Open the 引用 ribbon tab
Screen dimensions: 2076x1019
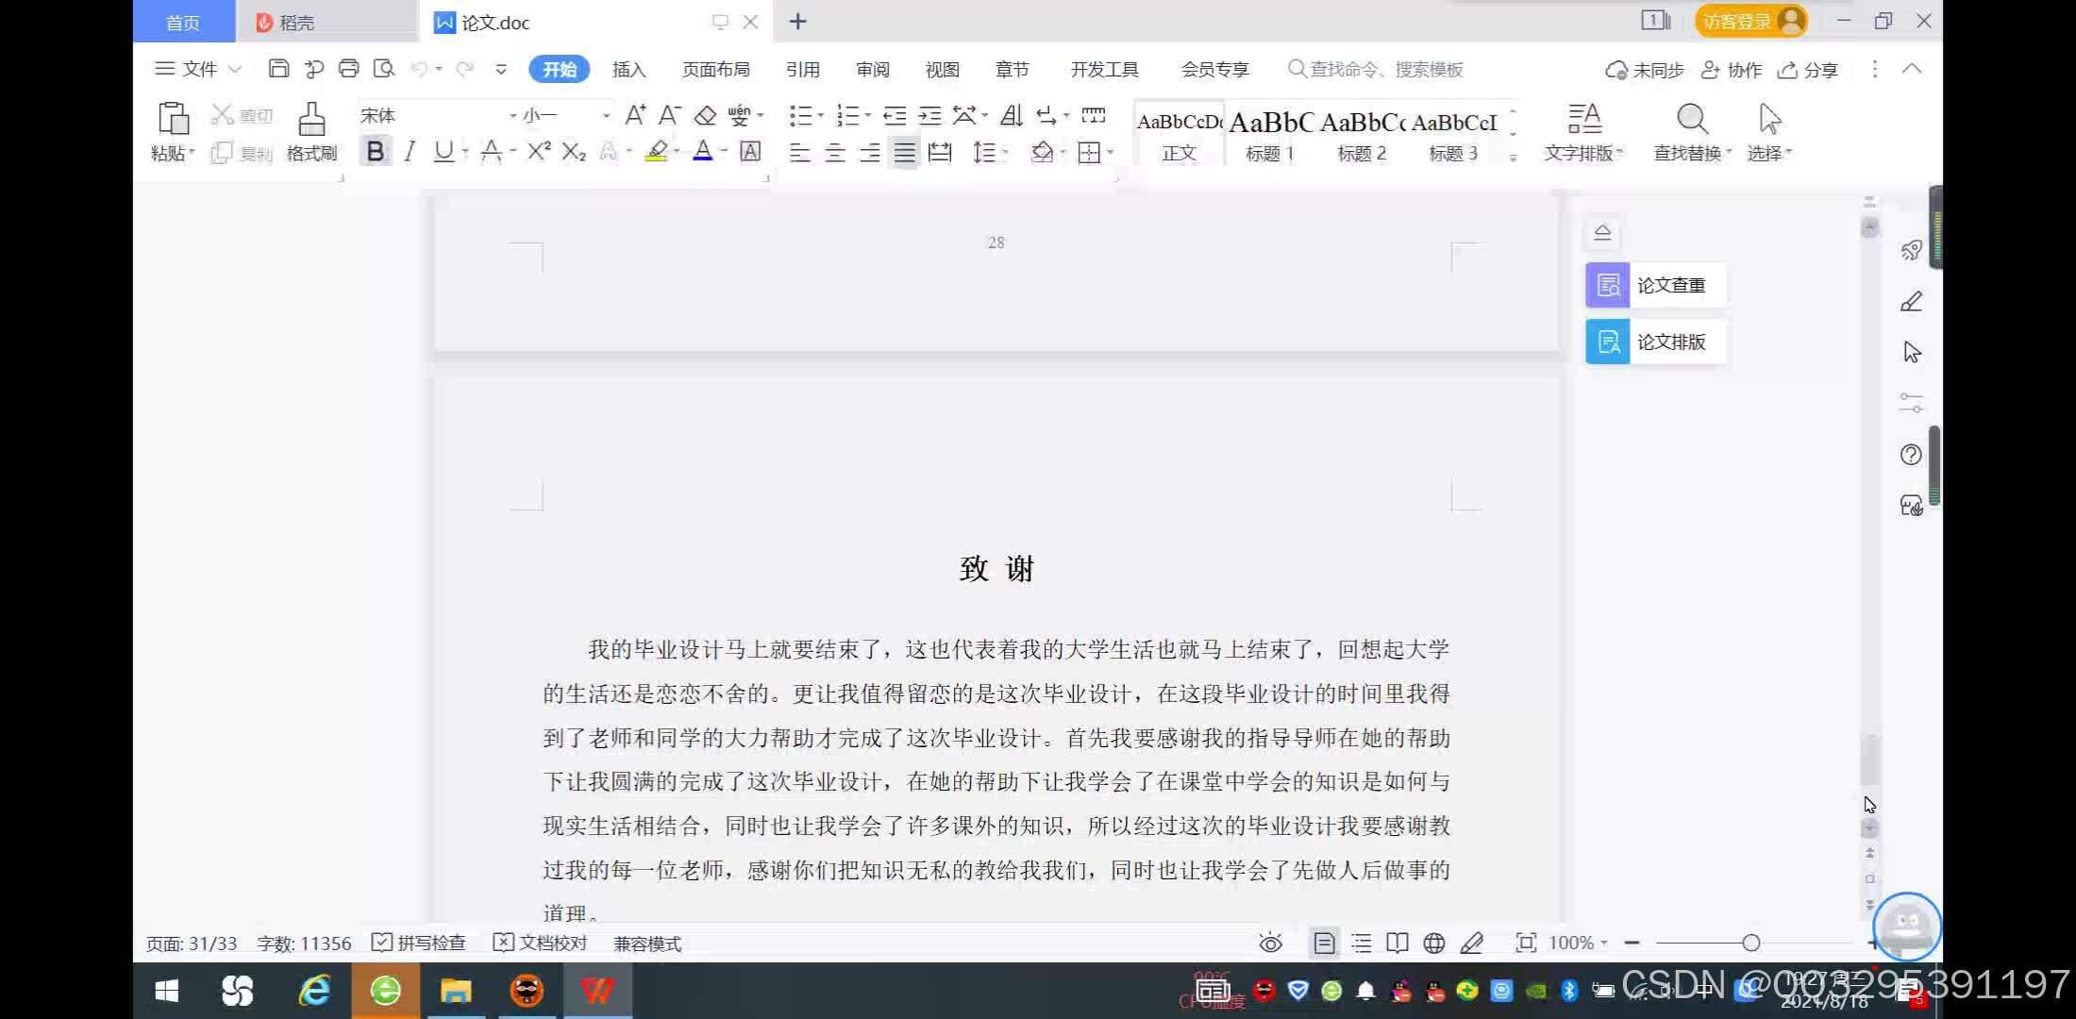[x=803, y=69]
